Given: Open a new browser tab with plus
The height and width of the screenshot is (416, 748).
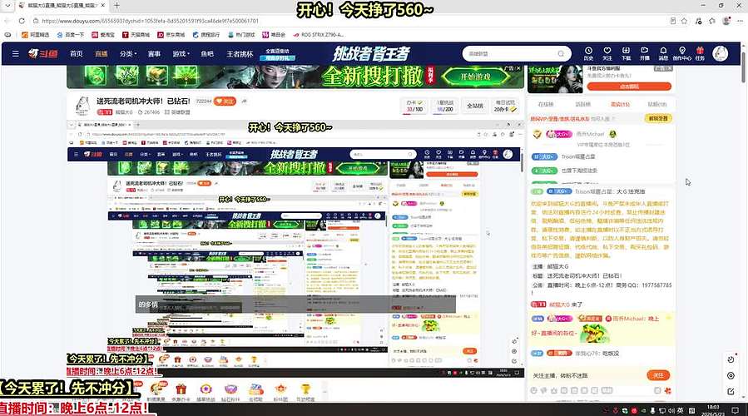Looking at the screenshot, I should 116,6.
